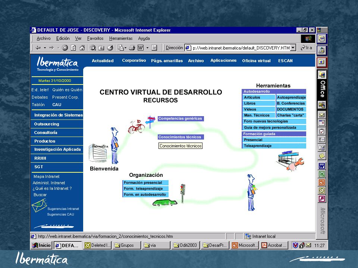Launch Microsoft Word from Office shortcut bar
358x268 pixels.
322,166
